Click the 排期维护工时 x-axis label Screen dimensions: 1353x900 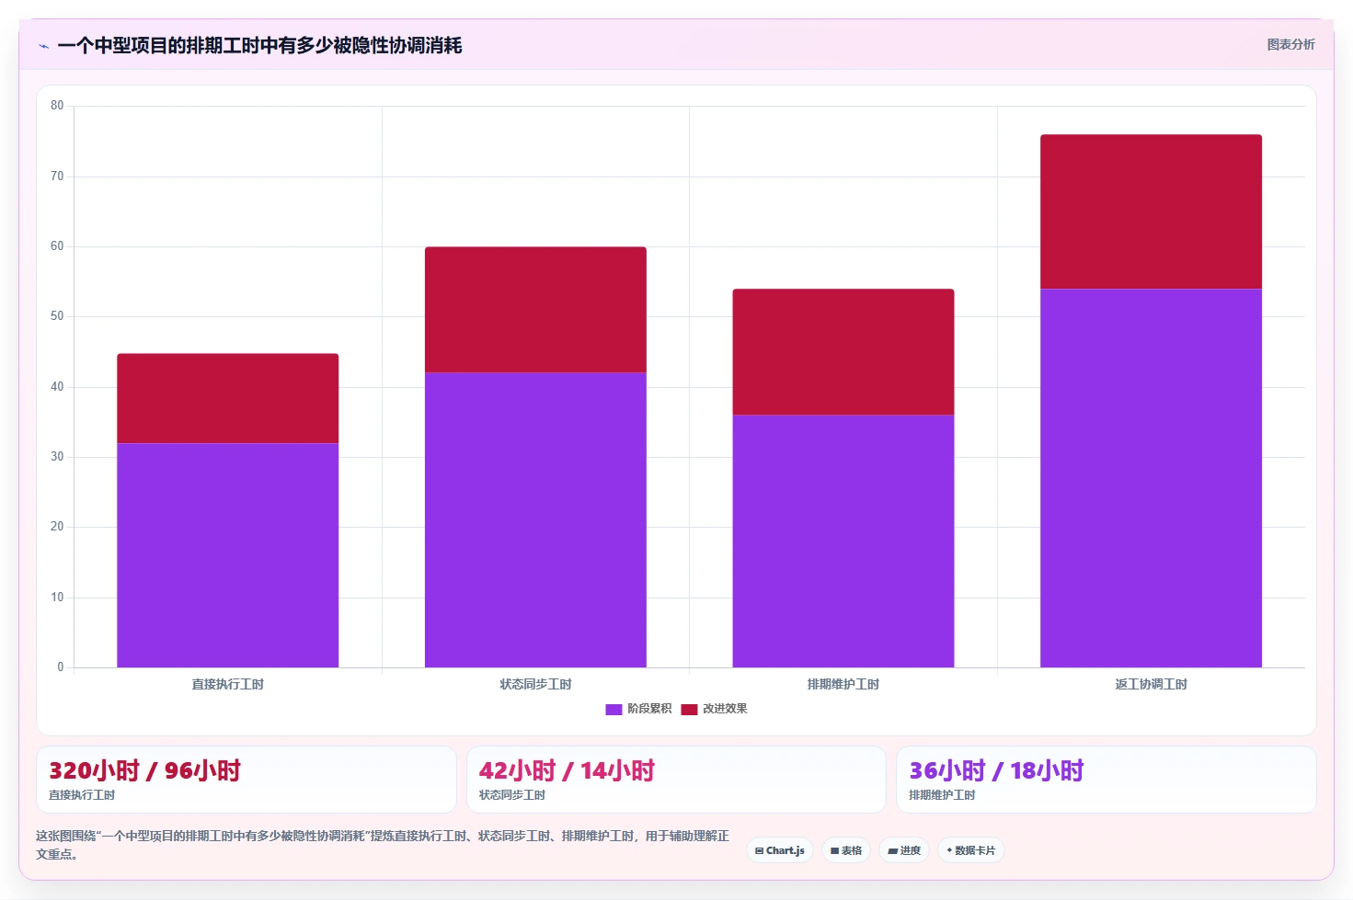pos(843,684)
